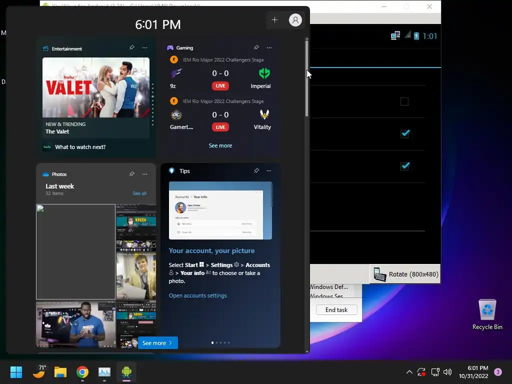512x384 pixels.
Task: Add widgets with the plus button
Action: (x=274, y=20)
